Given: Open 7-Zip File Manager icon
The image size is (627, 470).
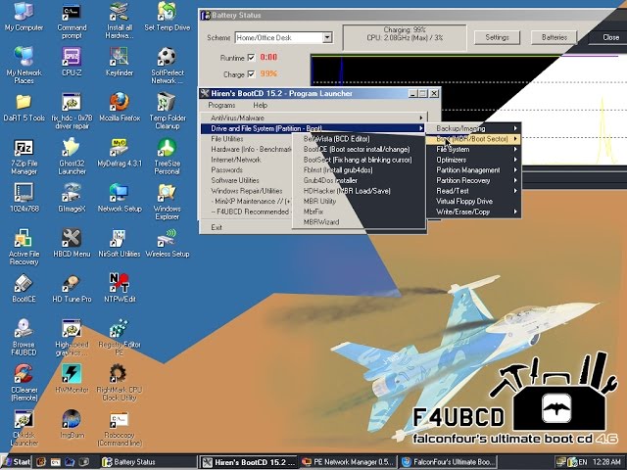Looking at the screenshot, I should 24,157.
